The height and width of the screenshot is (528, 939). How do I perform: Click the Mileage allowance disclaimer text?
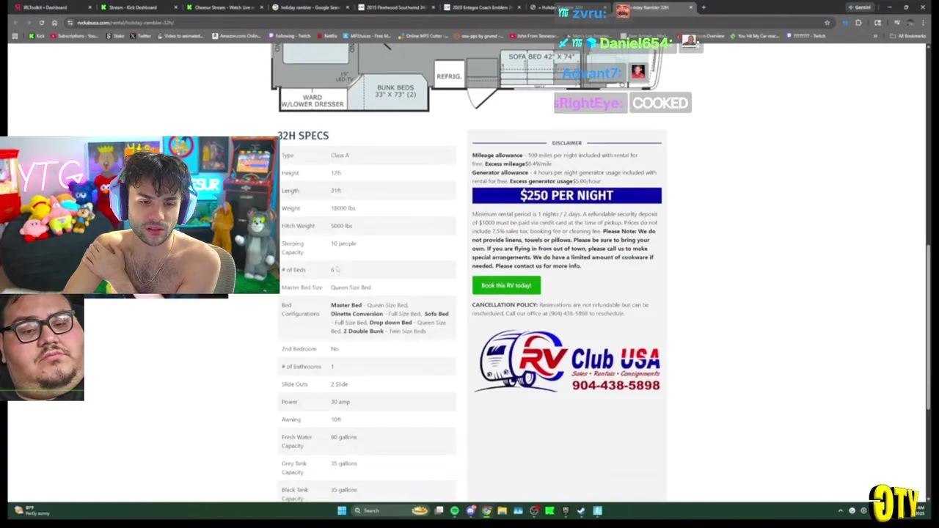[497, 155]
